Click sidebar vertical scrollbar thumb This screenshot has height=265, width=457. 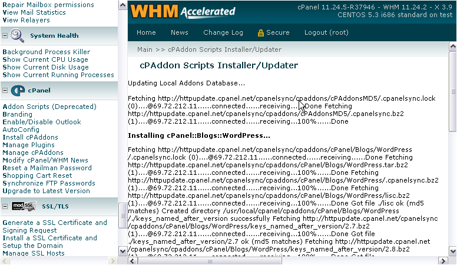pos(122,216)
